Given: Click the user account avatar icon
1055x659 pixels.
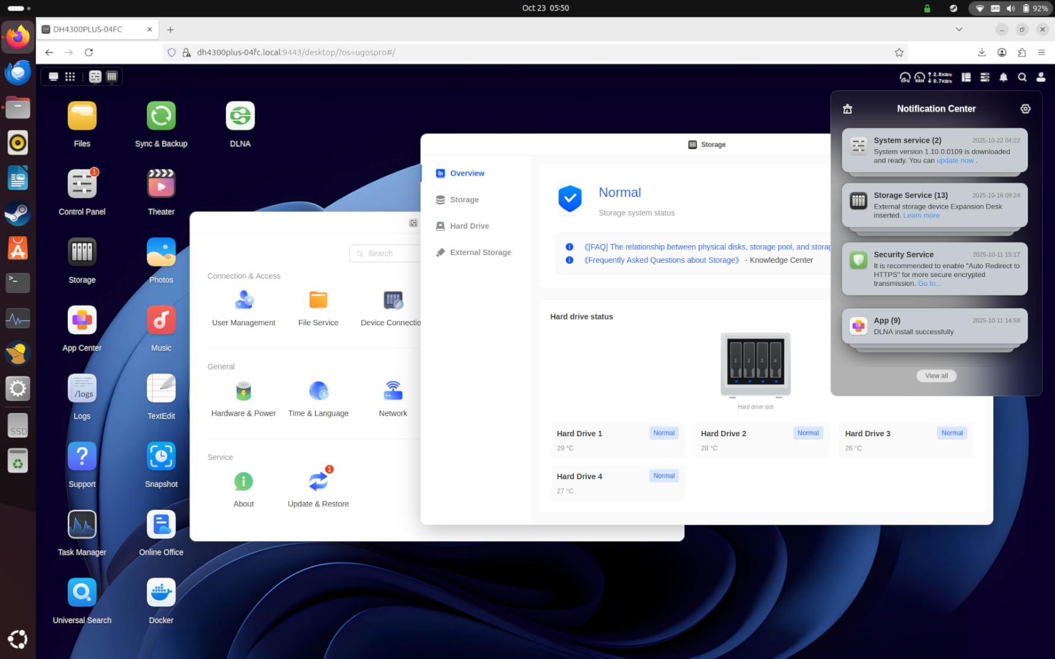Looking at the screenshot, I should pyautogui.click(x=1040, y=77).
